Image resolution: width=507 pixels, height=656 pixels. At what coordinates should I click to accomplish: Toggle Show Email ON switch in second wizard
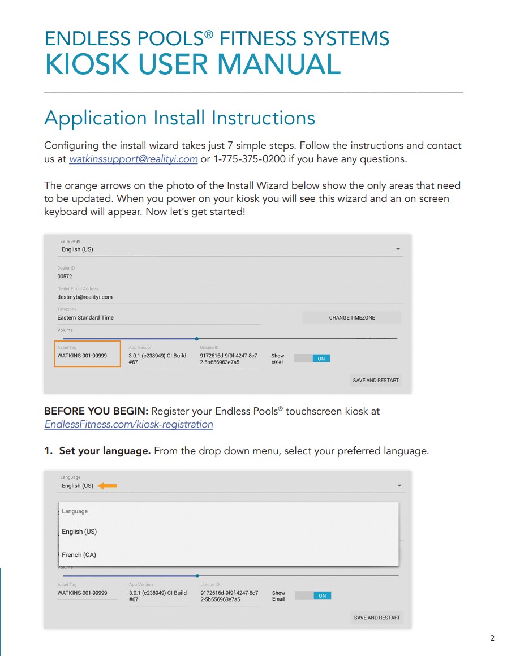(313, 595)
